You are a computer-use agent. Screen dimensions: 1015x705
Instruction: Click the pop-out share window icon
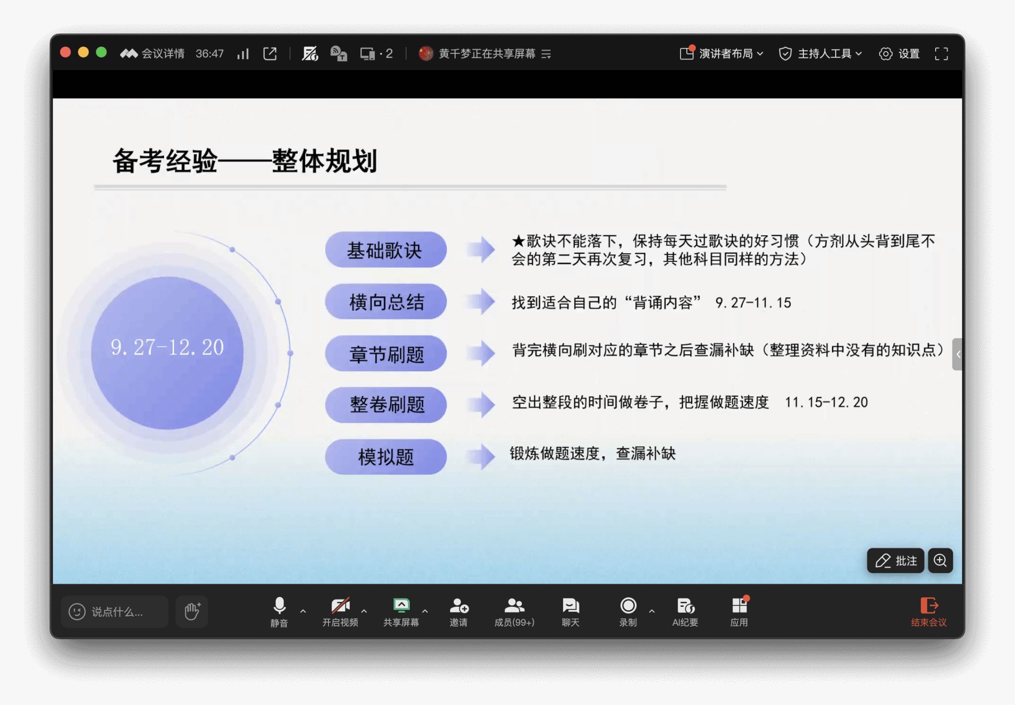[x=270, y=54]
